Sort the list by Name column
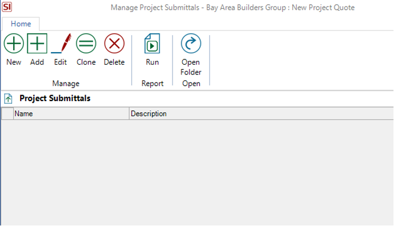 [x=71, y=114]
